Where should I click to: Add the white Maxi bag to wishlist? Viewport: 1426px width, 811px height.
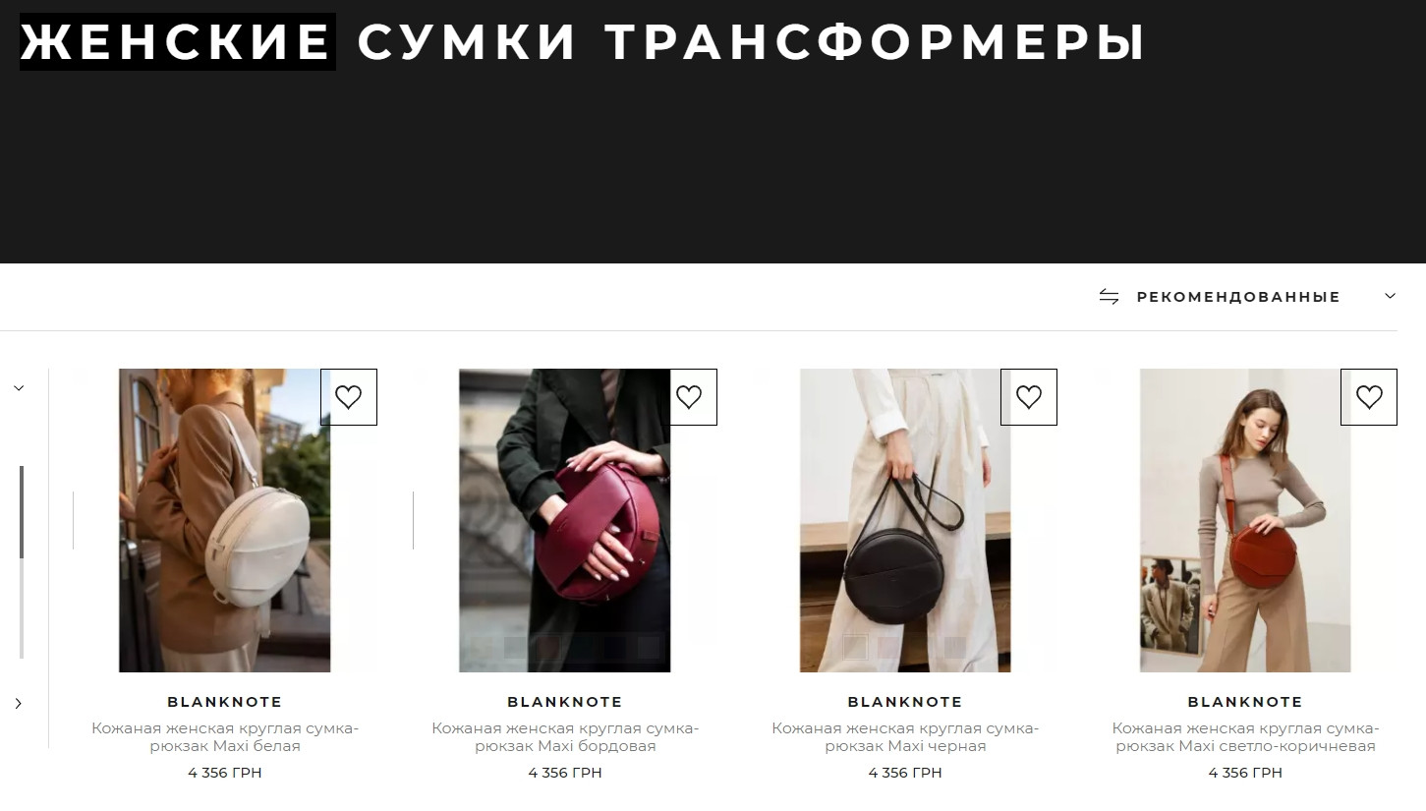(x=349, y=397)
